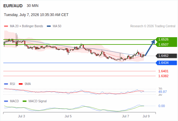The height and width of the screenshot is (121, 178).
Task: Click the MA 50 blue legend swatch
Action: (49, 26)
